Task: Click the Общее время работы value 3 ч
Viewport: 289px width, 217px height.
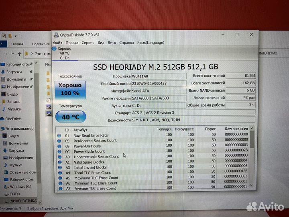Action: pos(241,105)
